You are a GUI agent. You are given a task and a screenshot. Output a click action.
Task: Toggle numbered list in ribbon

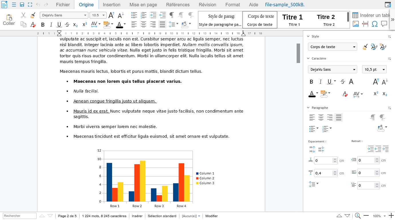pos(143,15)
